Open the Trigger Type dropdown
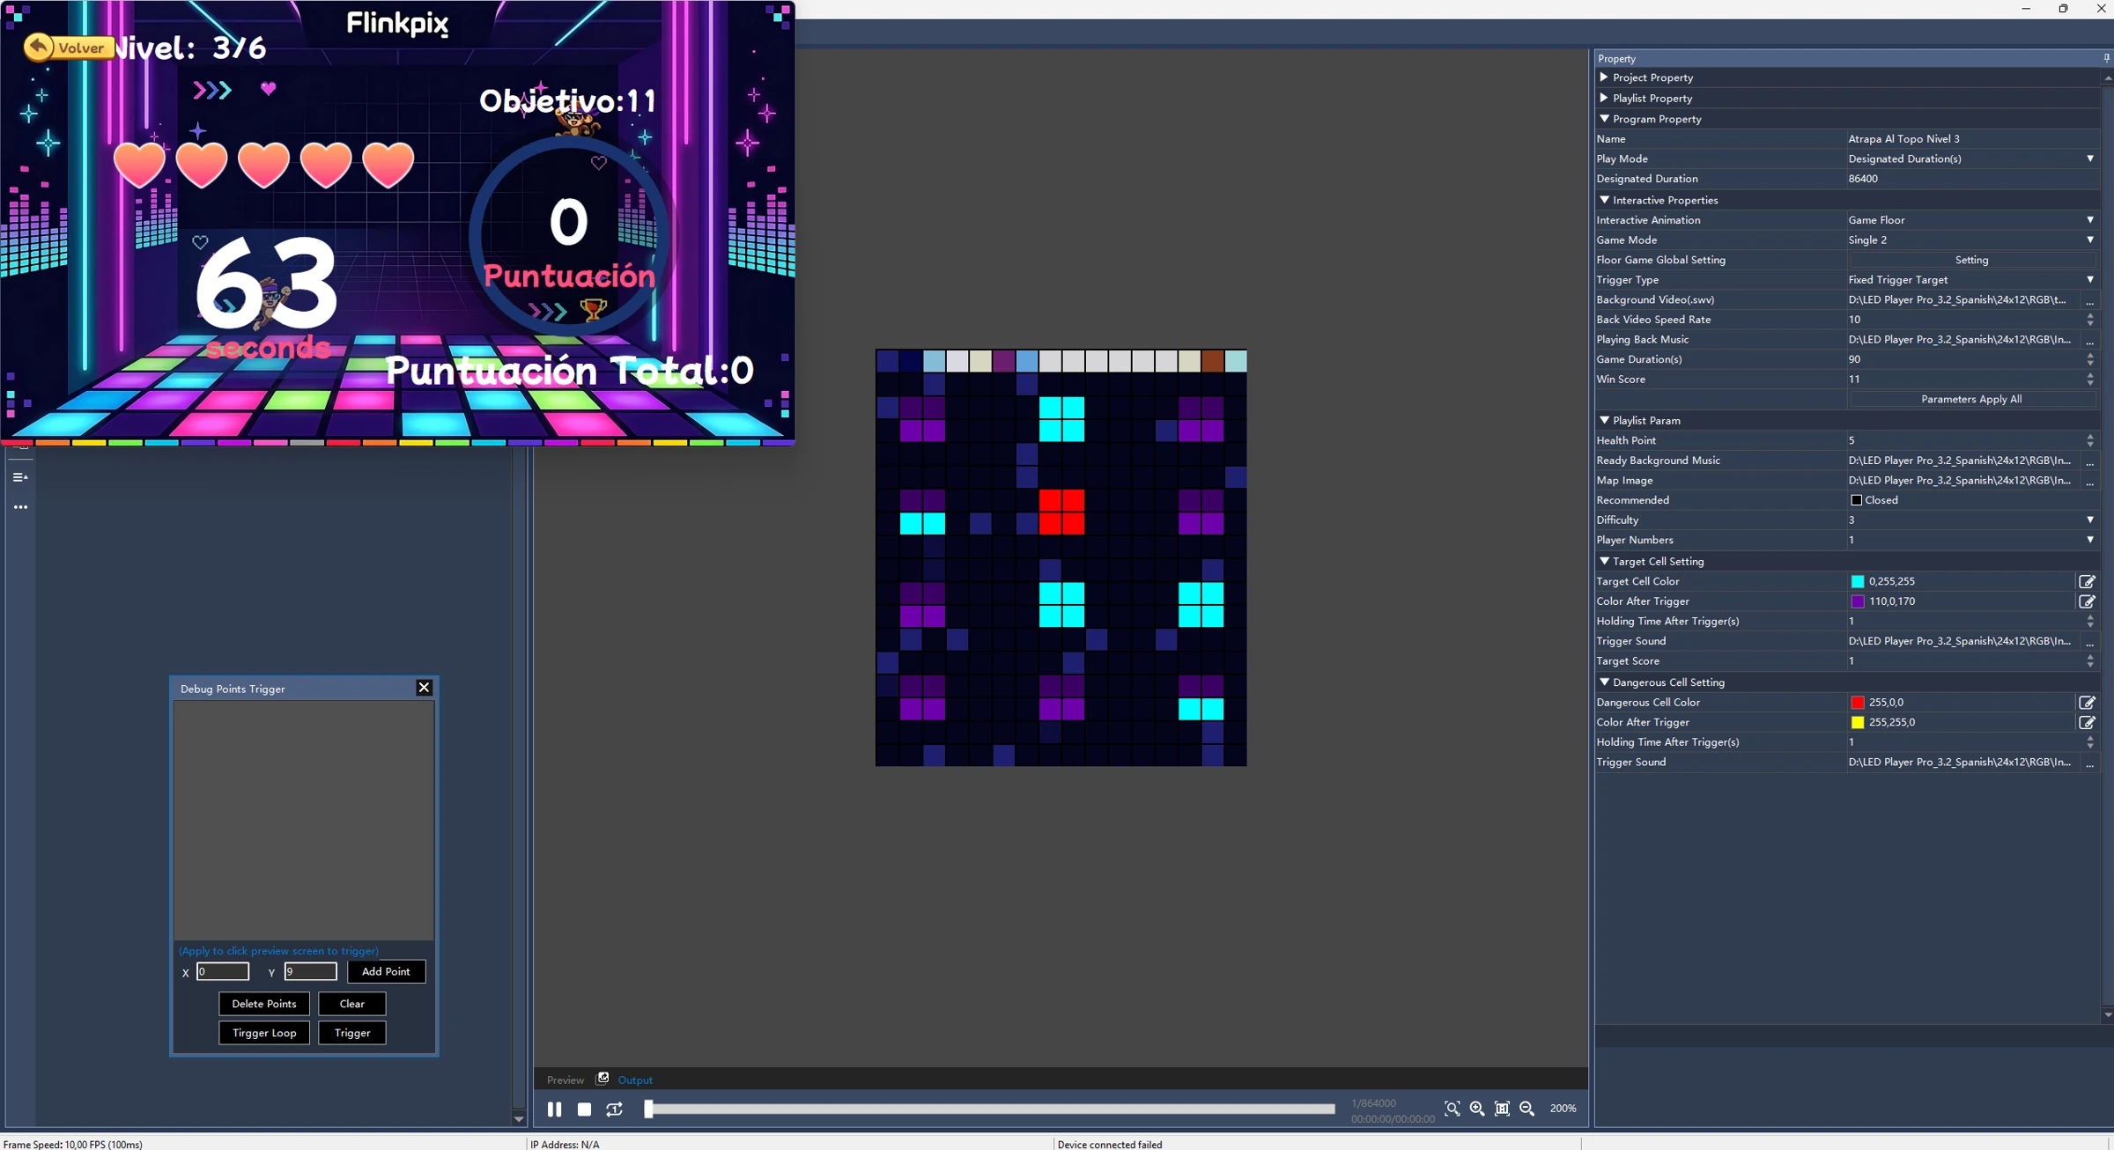Viewport: 2114px width, 1150px height. [x=2089, y=280]
